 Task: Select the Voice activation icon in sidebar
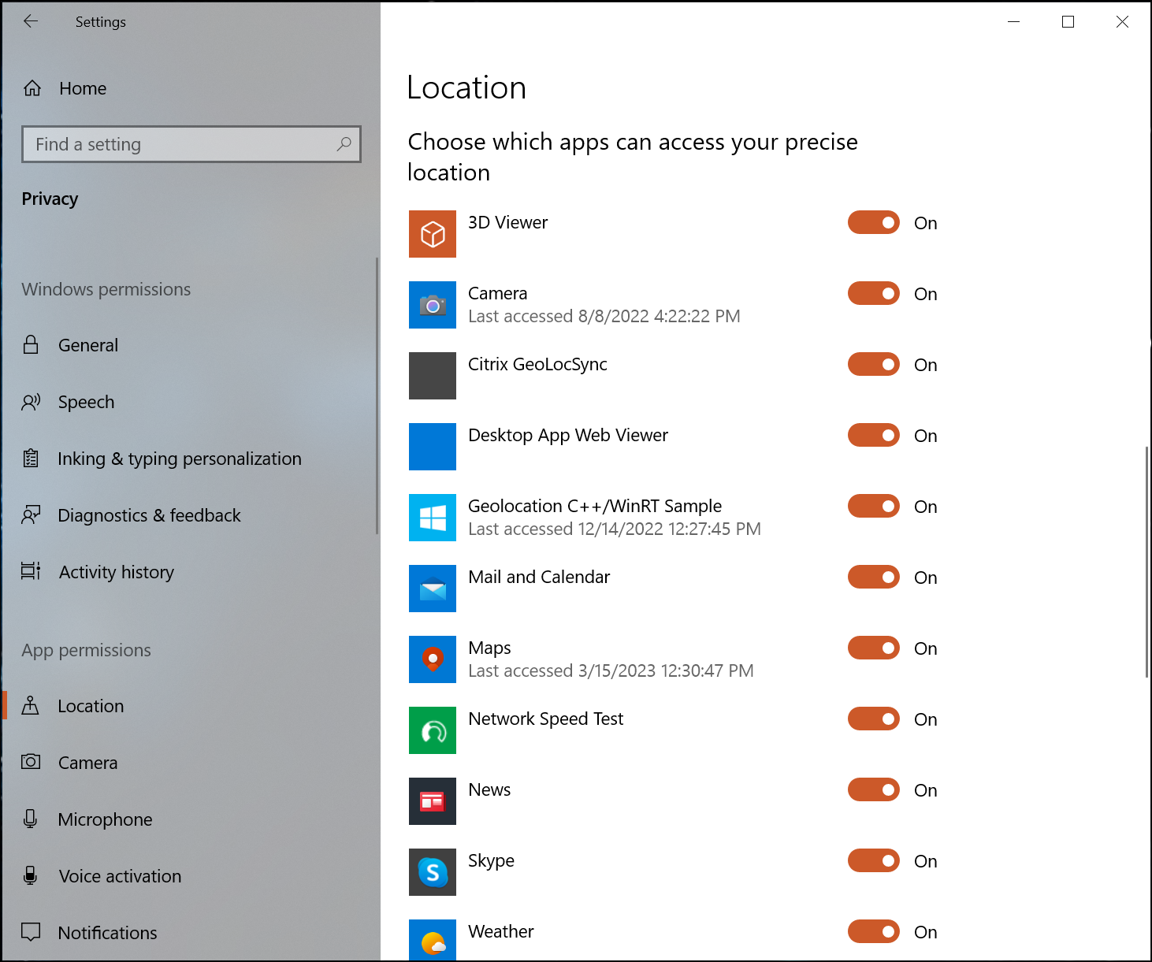point(30,875)
